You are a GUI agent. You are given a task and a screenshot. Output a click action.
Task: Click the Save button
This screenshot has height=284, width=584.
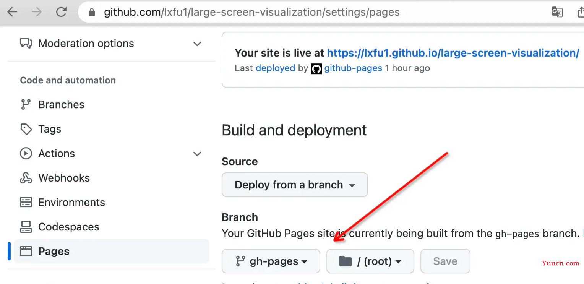coord(445,261)
